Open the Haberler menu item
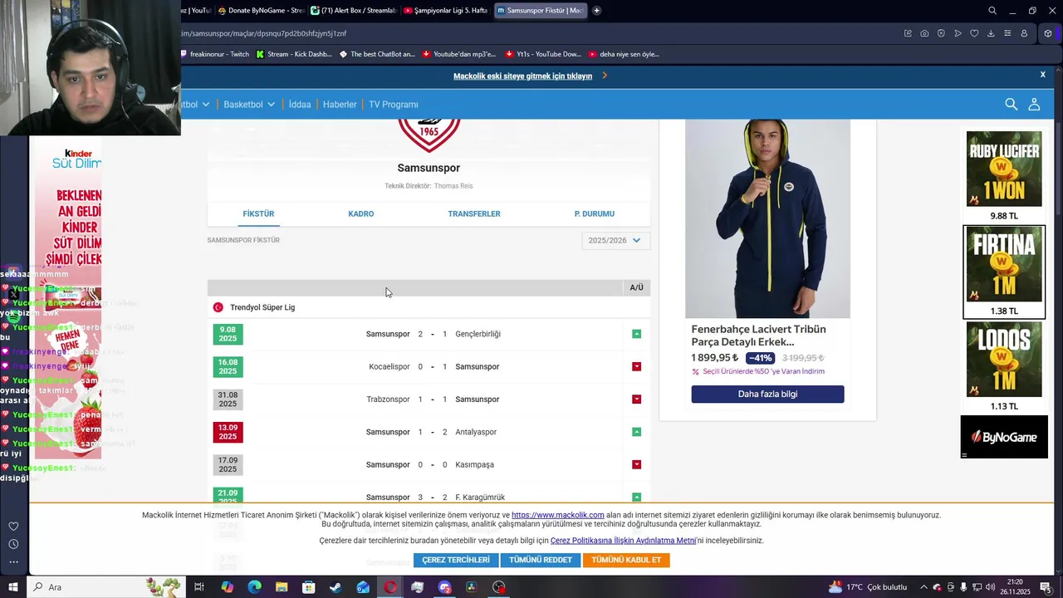 click(x=340, y=105)
